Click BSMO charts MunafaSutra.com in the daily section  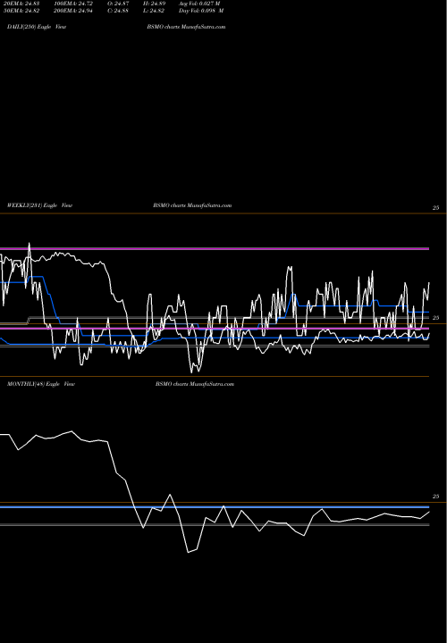coord(186,27)
